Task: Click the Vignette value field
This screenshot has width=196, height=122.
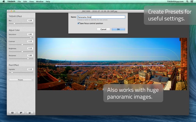Action: pos(30,69)
